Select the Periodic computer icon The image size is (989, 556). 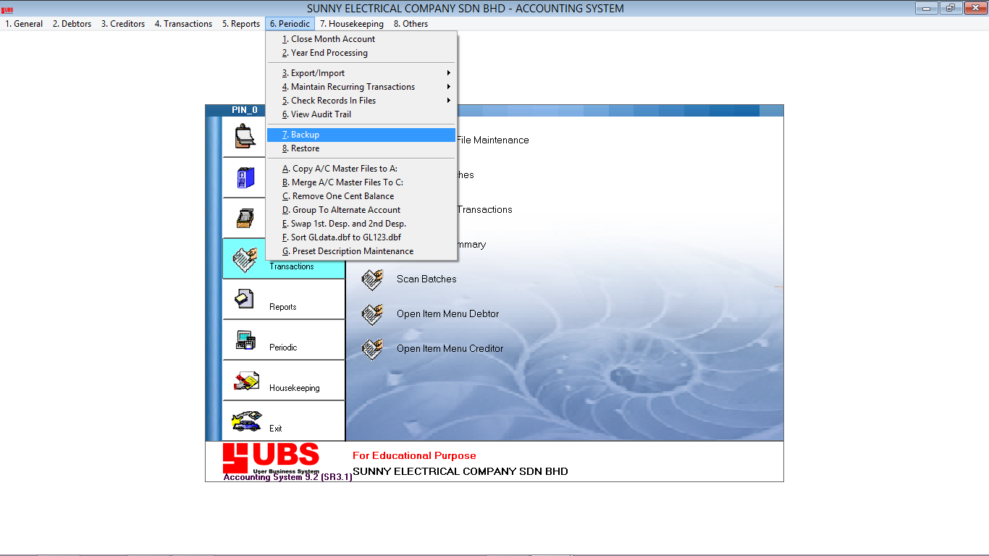click(x=245, y=339)
